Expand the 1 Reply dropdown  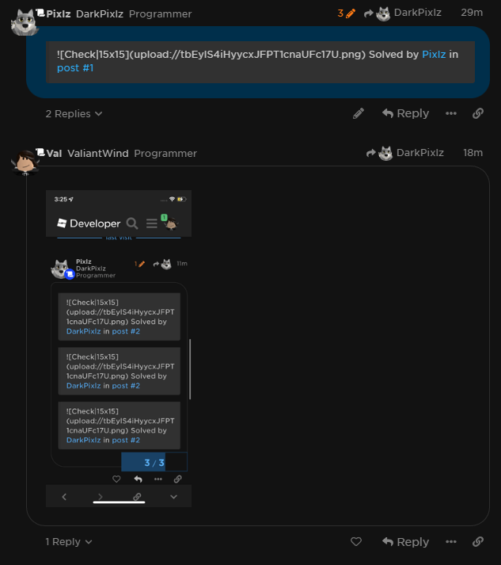[x=69, y=542]
